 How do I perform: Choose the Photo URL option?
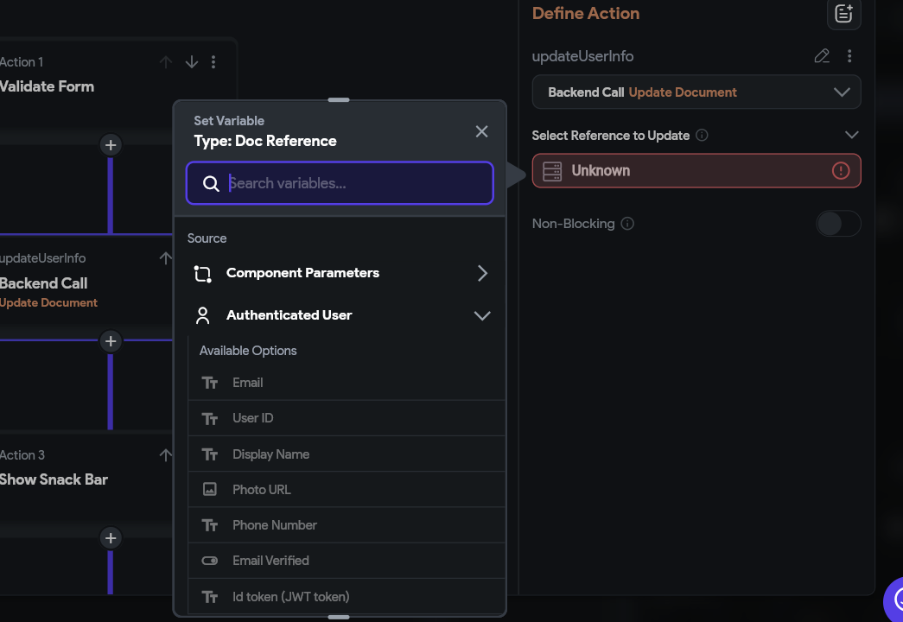[x=347, y=490]
